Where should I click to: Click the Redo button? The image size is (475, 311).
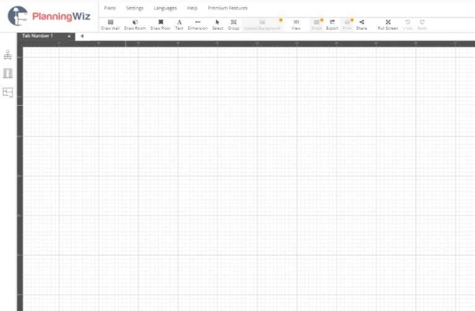point(422,25)
